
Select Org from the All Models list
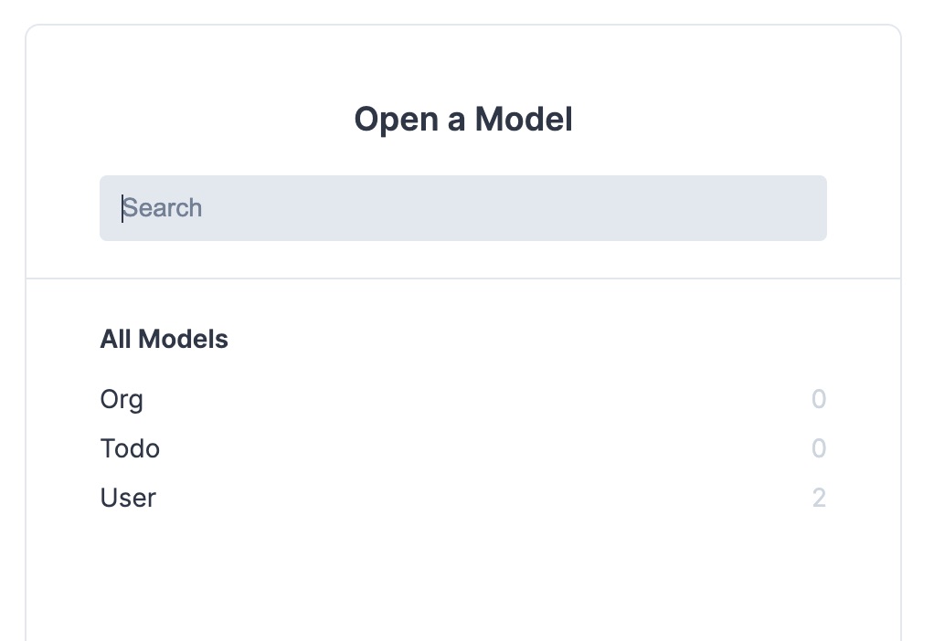[x=122, y=400]
